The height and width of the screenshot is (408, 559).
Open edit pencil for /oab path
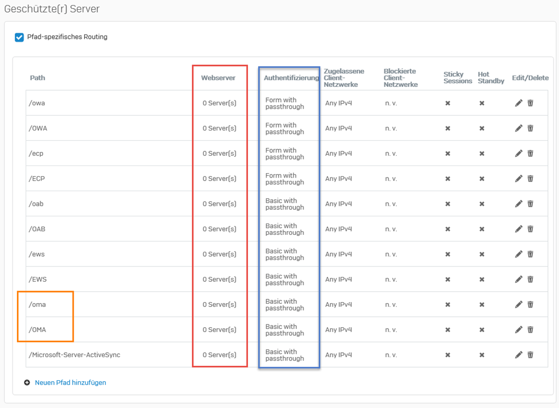(x=519, y=204)
